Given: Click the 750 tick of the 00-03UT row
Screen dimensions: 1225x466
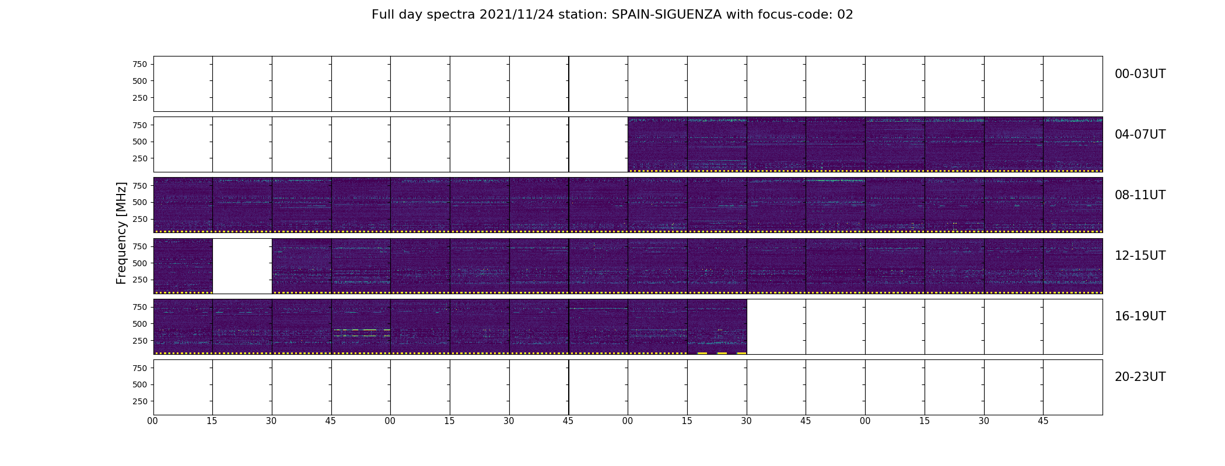Looking at the screenshot, I should tap(140, 64).
